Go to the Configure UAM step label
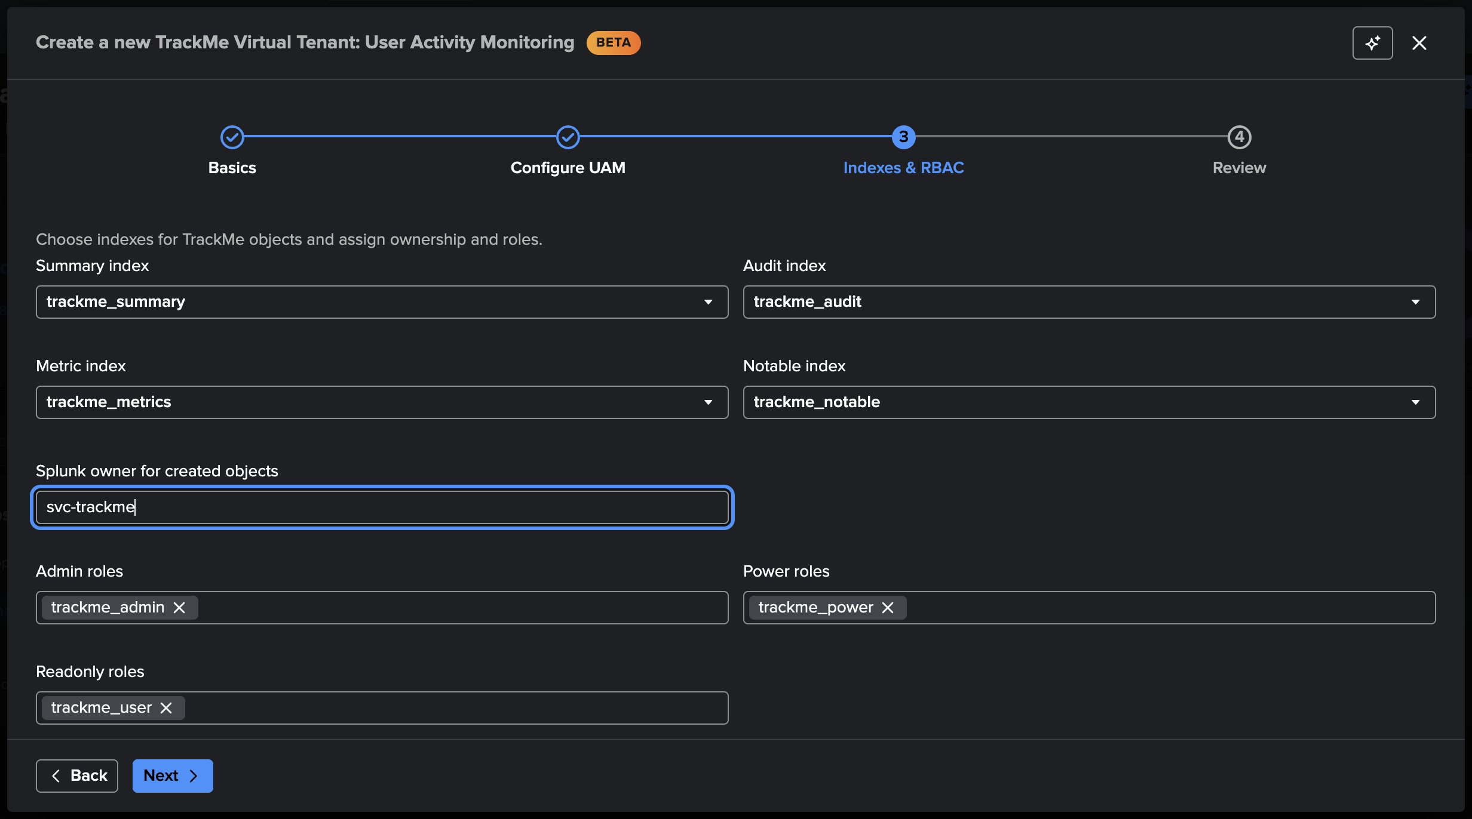The width and height of the screenshot is (1472, 819). pyautogui.click(x=568, y=168)
